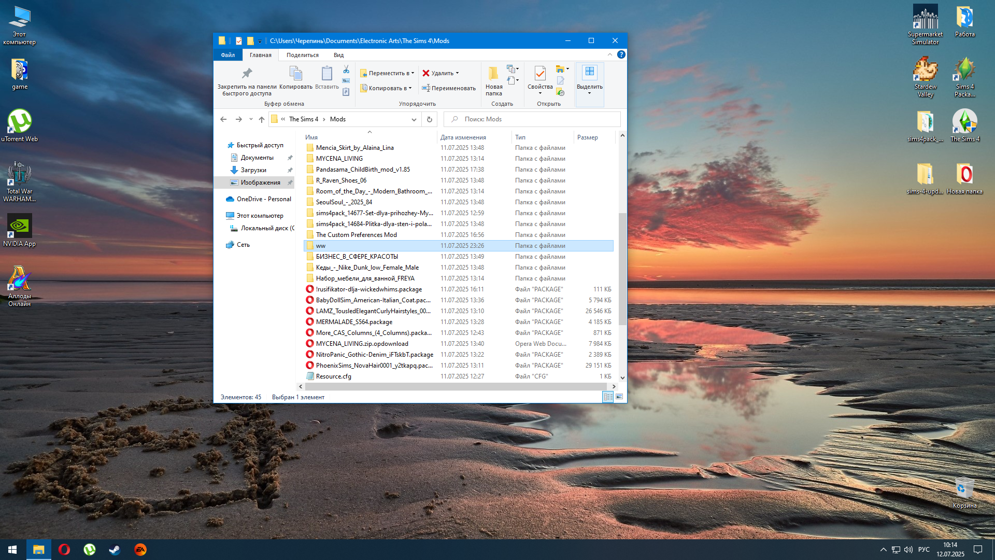Select Загрузки in the navigation pane

tap(253, 170)
